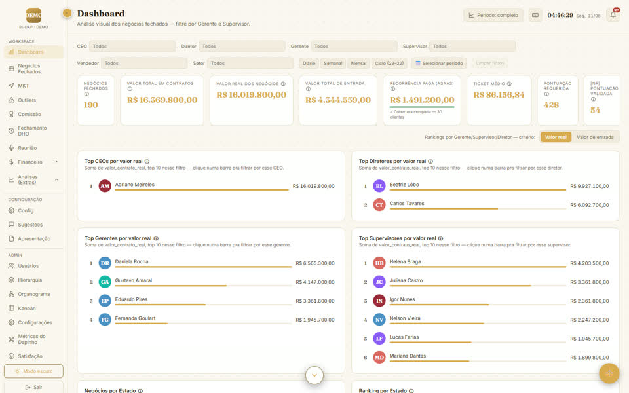629x393 pixels.
Task: Open the Satisfação smiley icon
Action: pos(11,356)
